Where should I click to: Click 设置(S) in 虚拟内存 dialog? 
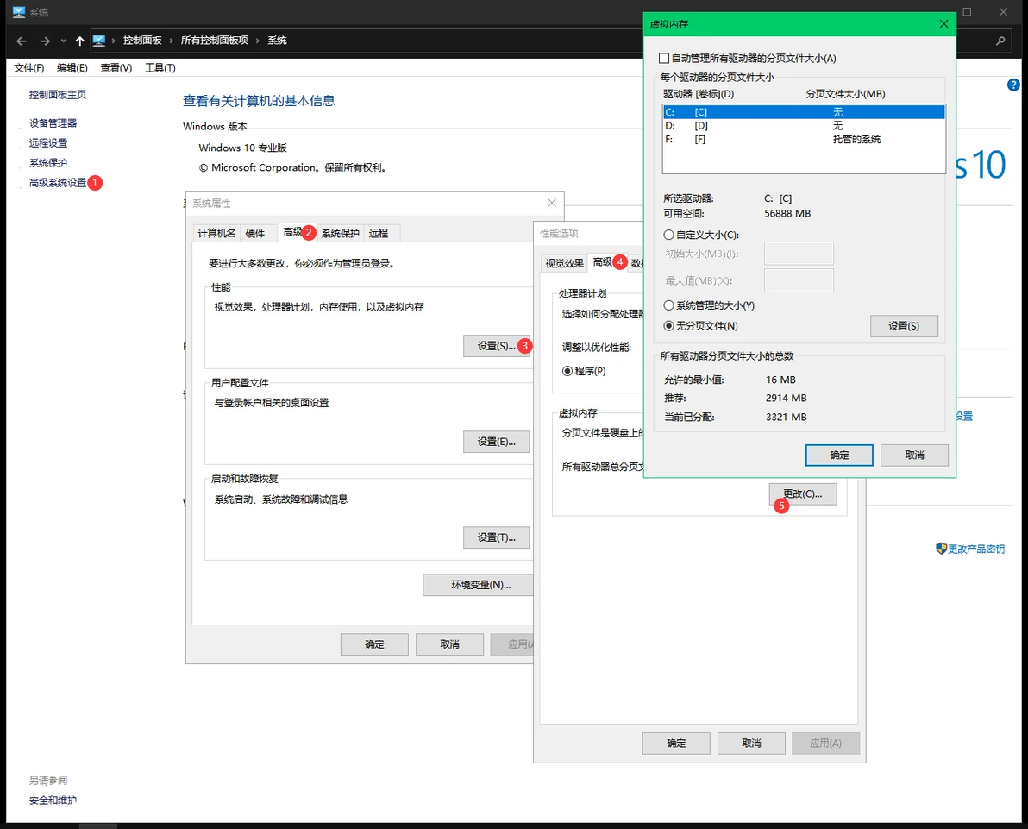[x=904, y=326]
